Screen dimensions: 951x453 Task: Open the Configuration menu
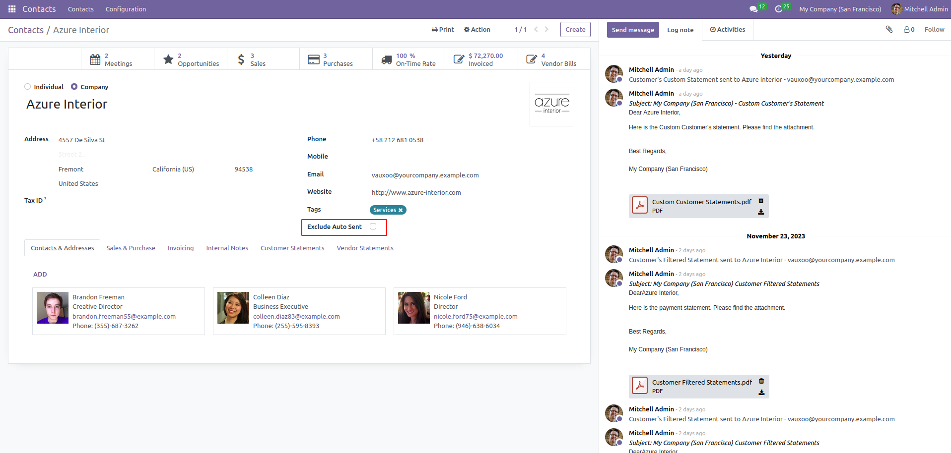pyautogui.click(x=126, y=9)
